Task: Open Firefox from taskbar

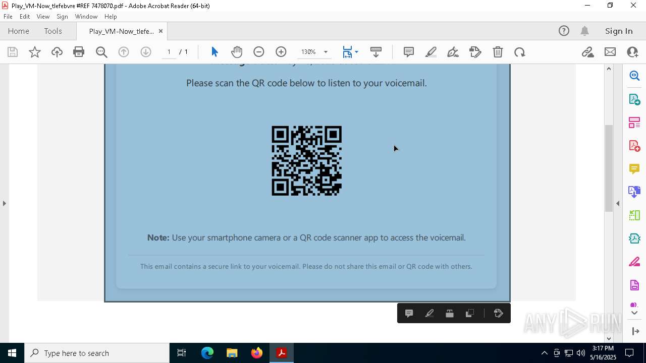Action: [x=257, y=353]
